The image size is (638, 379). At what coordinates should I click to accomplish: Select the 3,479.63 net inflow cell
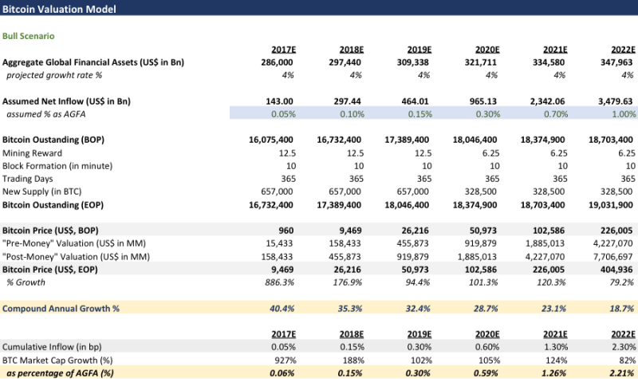pyautogui.click(x=616, y=101)
